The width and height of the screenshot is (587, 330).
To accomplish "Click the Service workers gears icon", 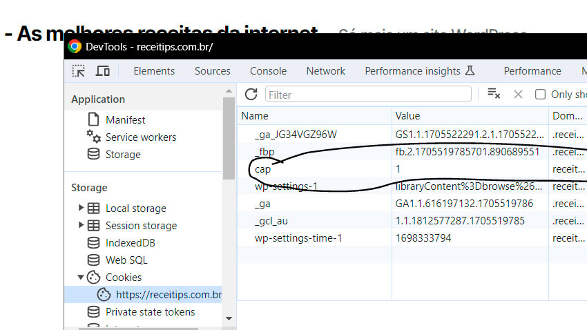I will [94, 137].
